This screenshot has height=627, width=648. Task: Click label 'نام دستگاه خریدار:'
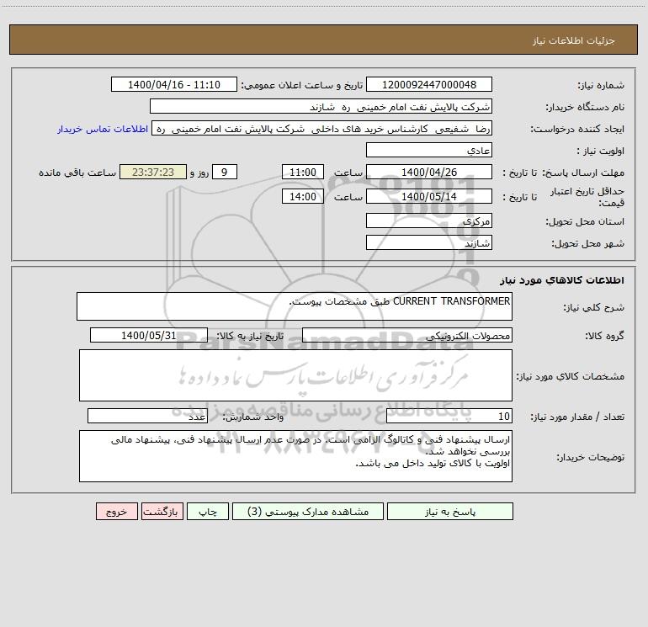585,107
